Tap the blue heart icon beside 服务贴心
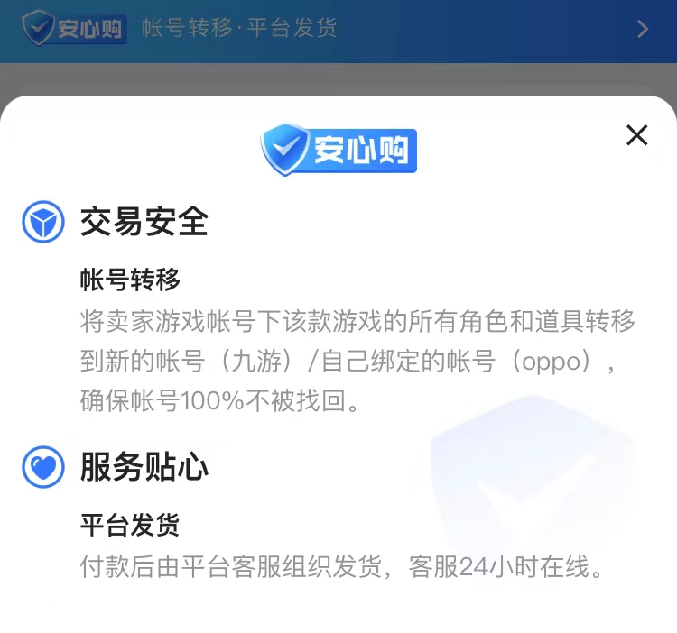 pos(43,467)
